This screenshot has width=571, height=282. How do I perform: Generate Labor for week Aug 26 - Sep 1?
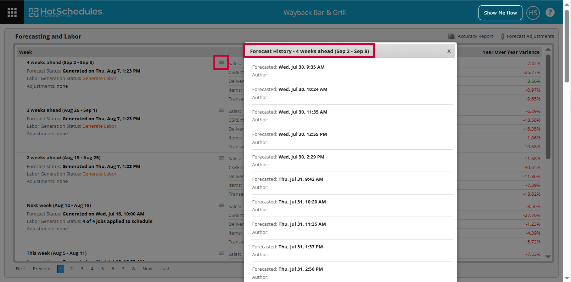point(99,126)
